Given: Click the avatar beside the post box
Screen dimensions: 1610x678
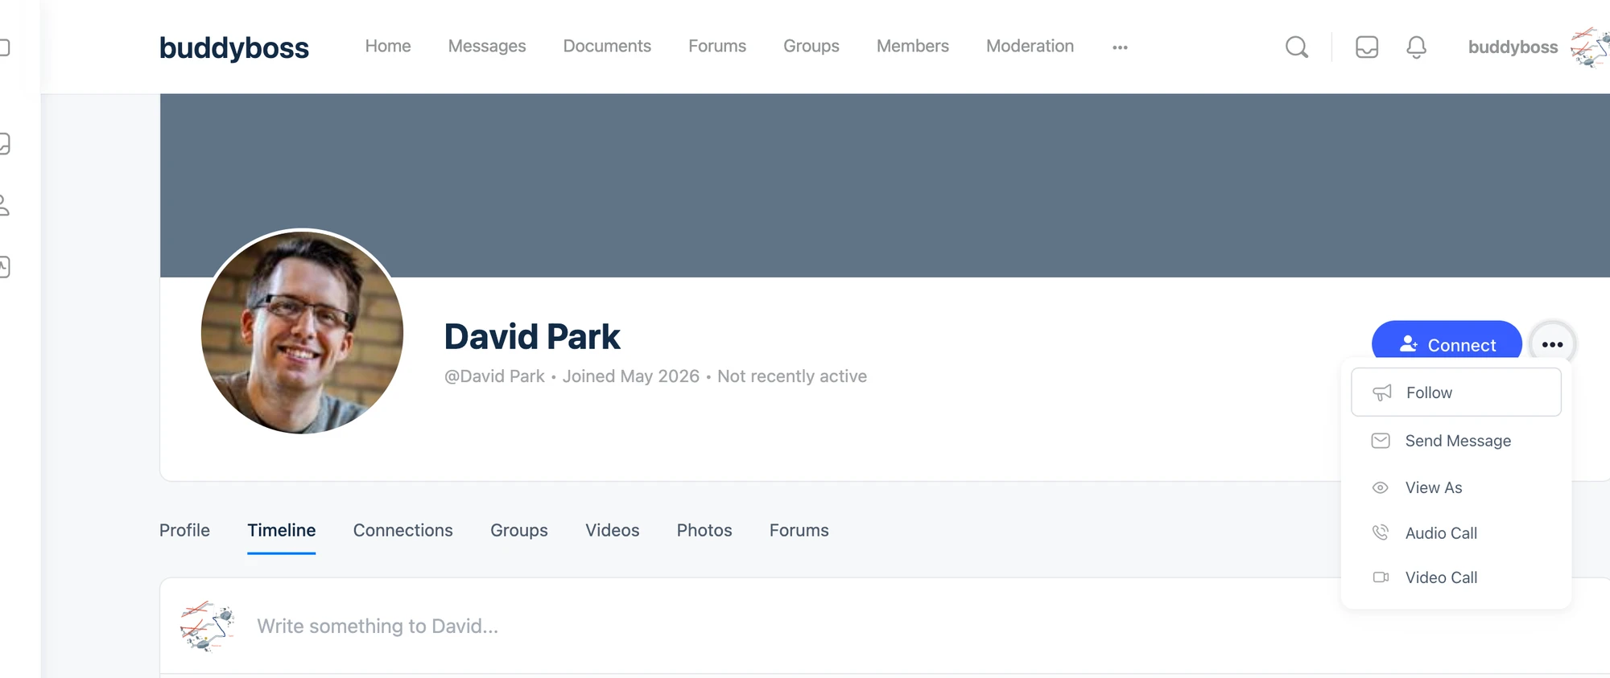Looking at the screenshot, I should pos(207,626).
